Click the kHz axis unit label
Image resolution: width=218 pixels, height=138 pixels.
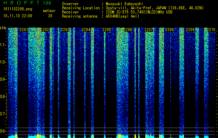click(x=3, y=28)
